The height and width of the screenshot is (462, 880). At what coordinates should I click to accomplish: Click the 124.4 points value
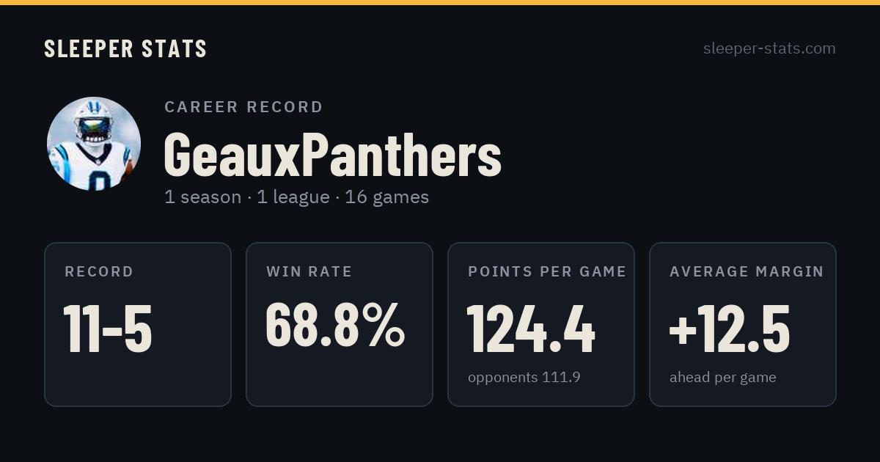(x=531, y=329)
